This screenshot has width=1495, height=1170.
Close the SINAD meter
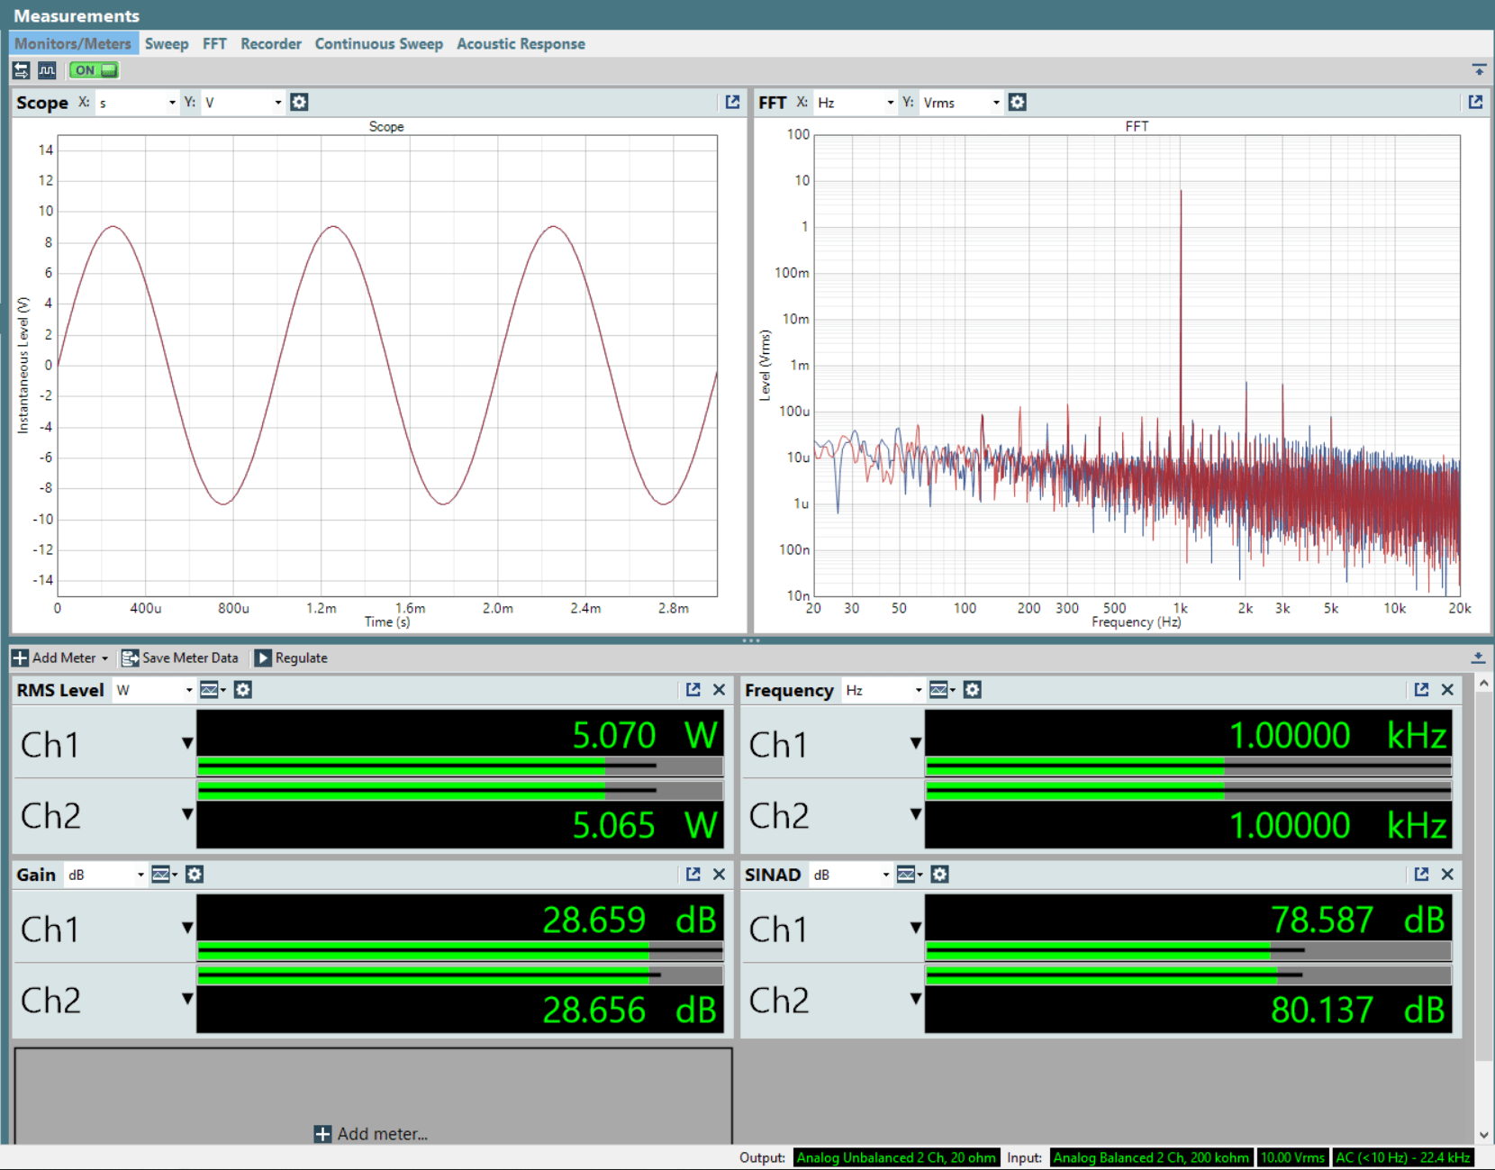click(x=1447, y=875)
